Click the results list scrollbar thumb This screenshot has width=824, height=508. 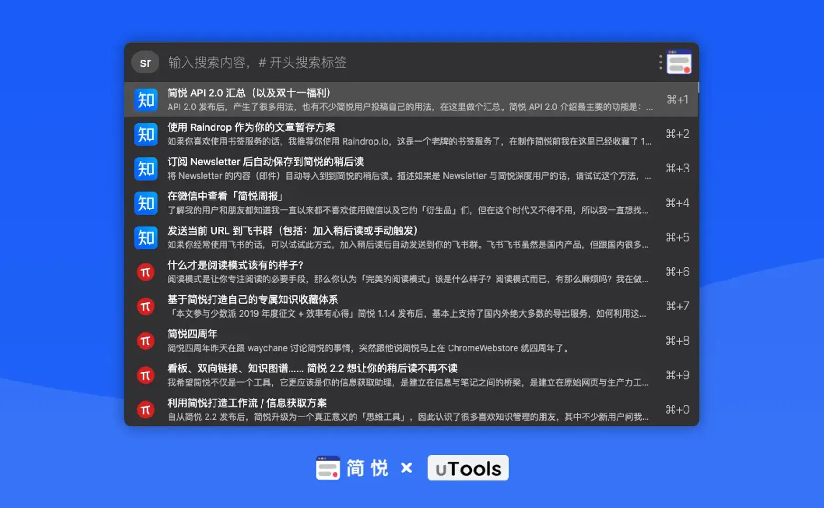[698, 88]
